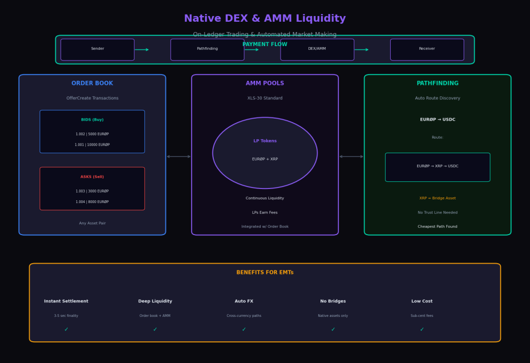Select the DEX/AMM step box

317,50
